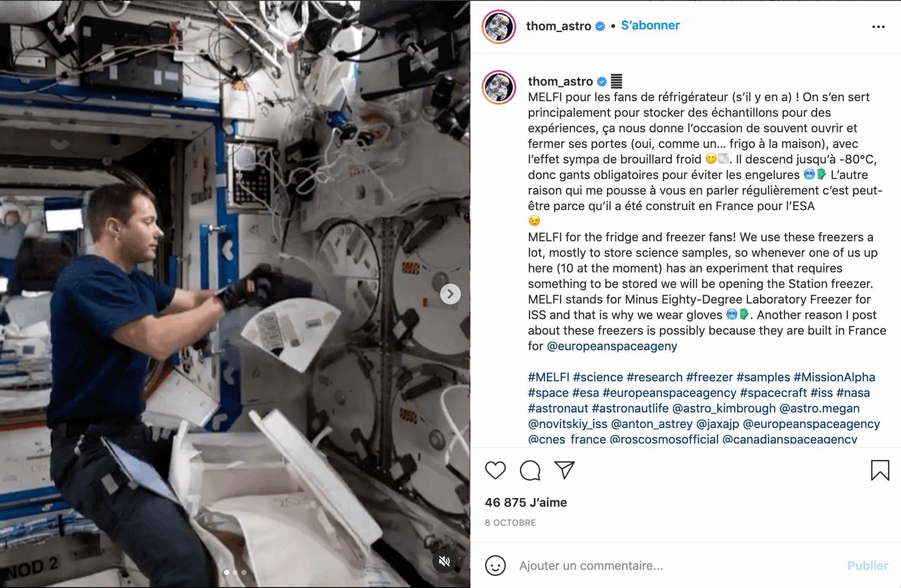
Task: Select second carousel indicator dot
Action: point(235,572)
